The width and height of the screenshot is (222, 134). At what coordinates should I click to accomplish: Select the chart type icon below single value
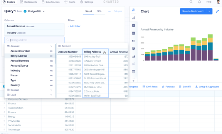134,33
